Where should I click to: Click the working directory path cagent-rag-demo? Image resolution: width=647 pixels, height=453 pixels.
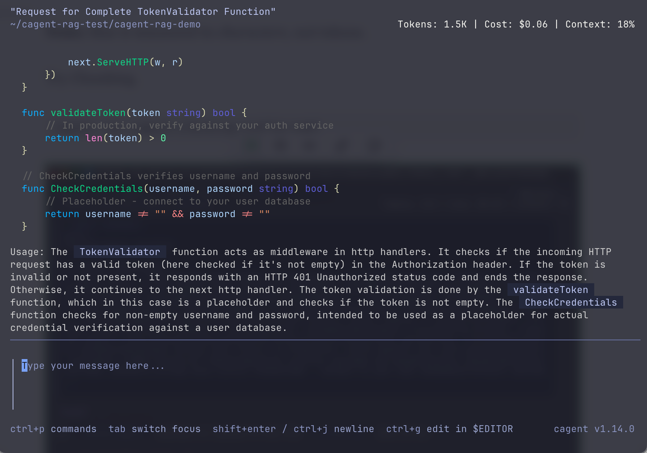coord(105,24)
